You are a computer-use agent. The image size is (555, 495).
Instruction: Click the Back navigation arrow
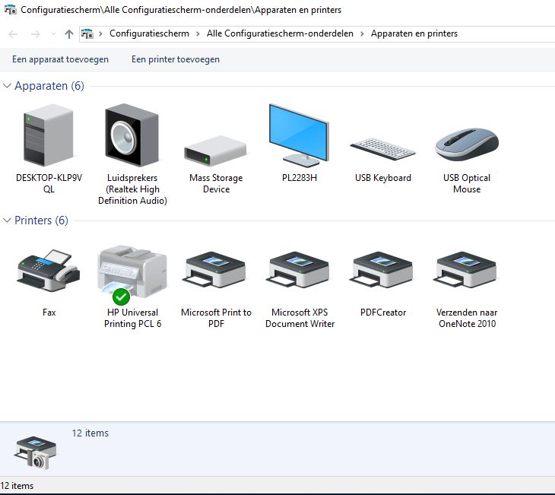[13, 34]
